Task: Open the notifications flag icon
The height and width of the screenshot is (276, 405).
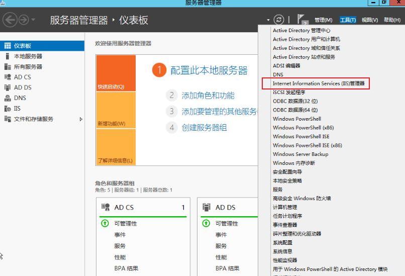Action: [301, 20]
